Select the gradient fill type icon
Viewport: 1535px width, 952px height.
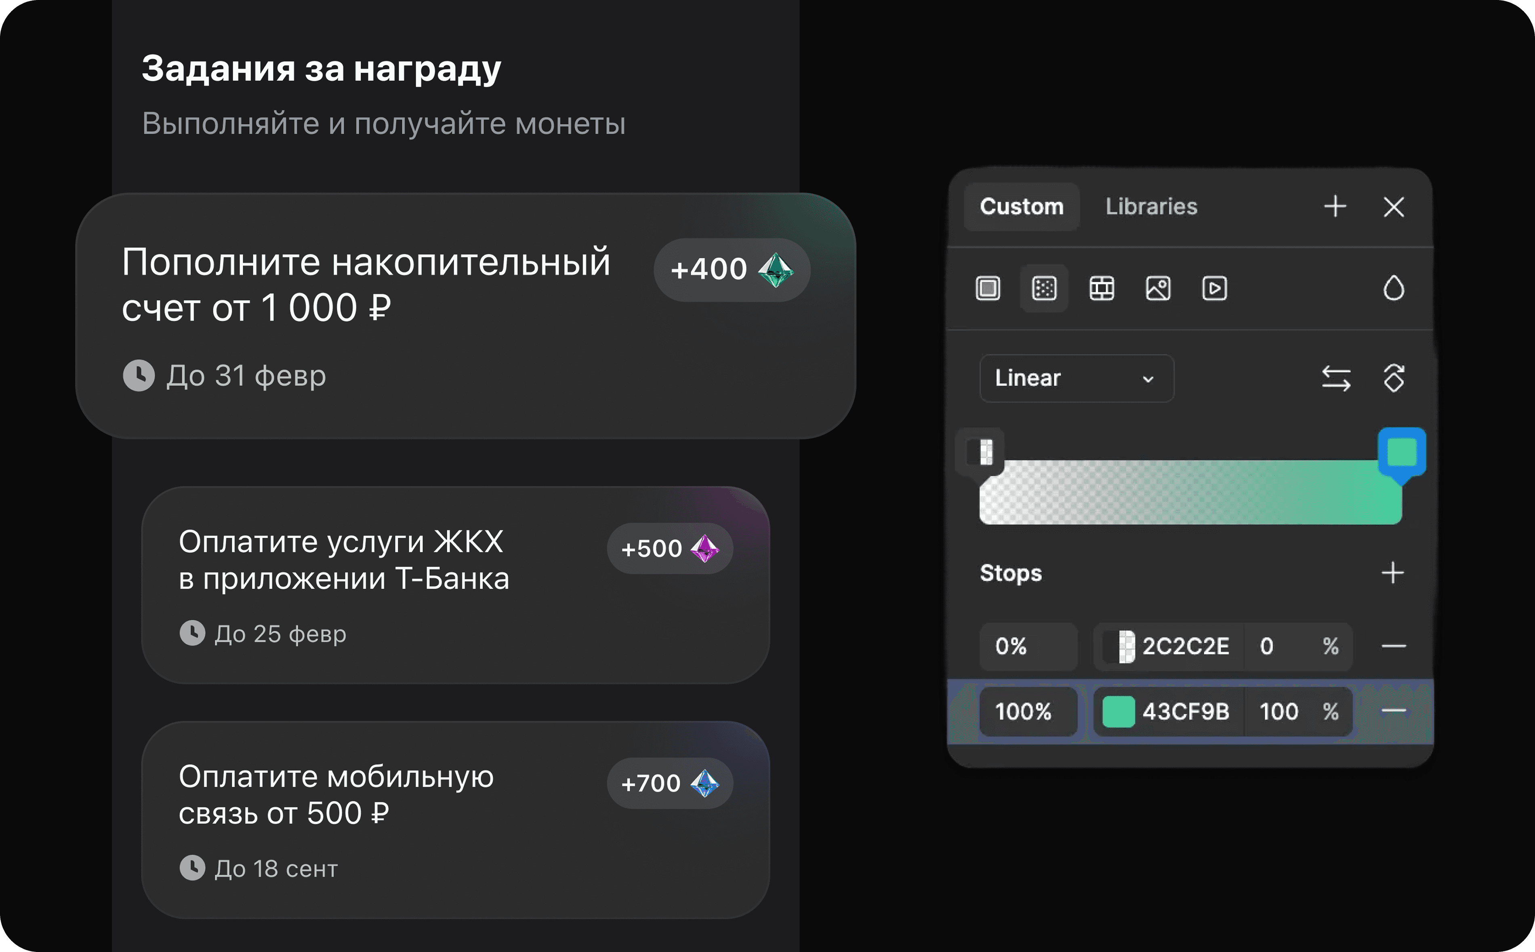(x=1044, y=289)
